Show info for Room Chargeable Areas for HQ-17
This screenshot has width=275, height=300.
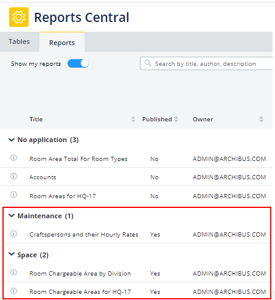click(13, 291)
